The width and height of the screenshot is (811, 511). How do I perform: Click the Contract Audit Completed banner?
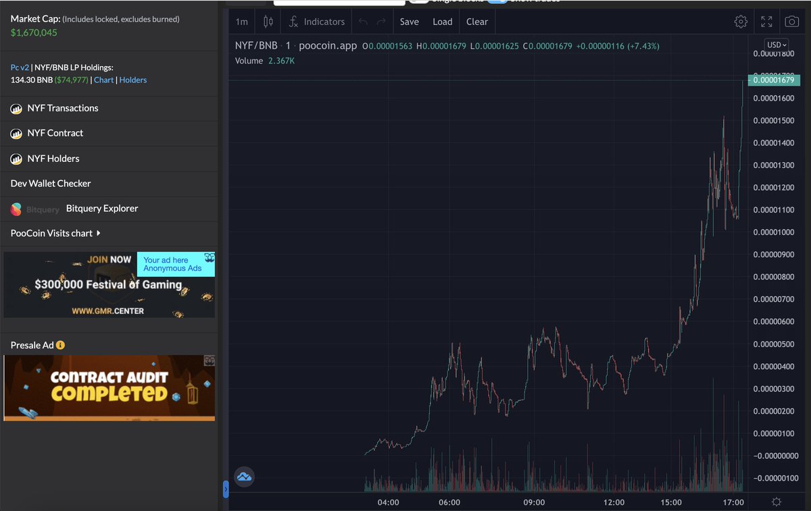pyautogui.click(x=109, y=387)
